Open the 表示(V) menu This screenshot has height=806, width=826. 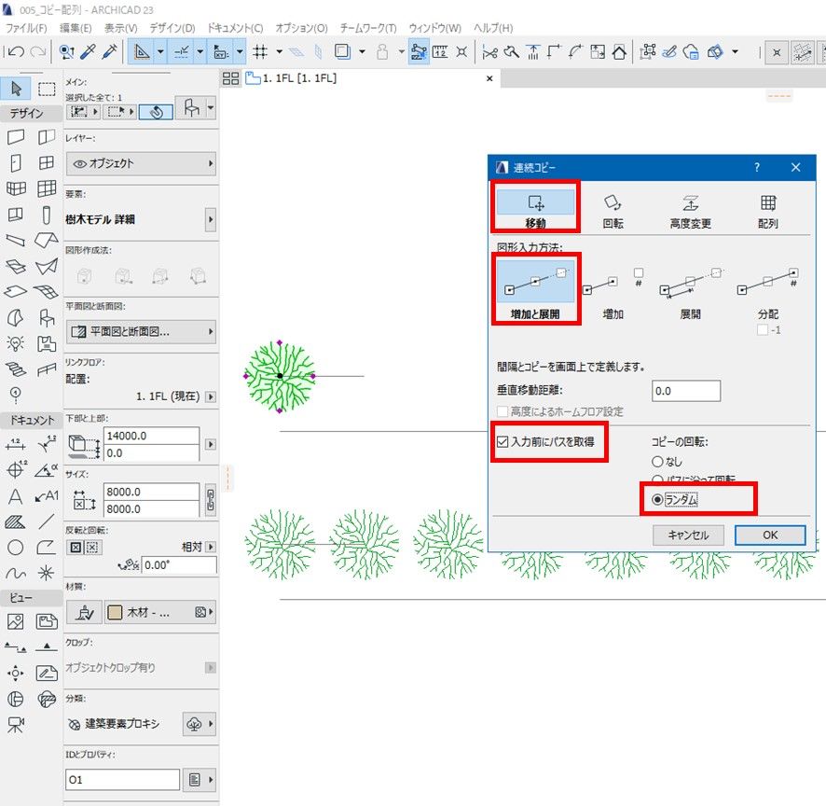coord(120,28)
